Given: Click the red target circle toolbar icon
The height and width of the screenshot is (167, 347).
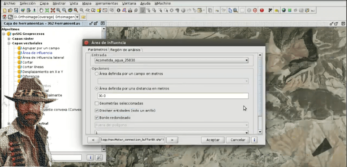Looking at the screenshot, I should (x=255, y=10).
